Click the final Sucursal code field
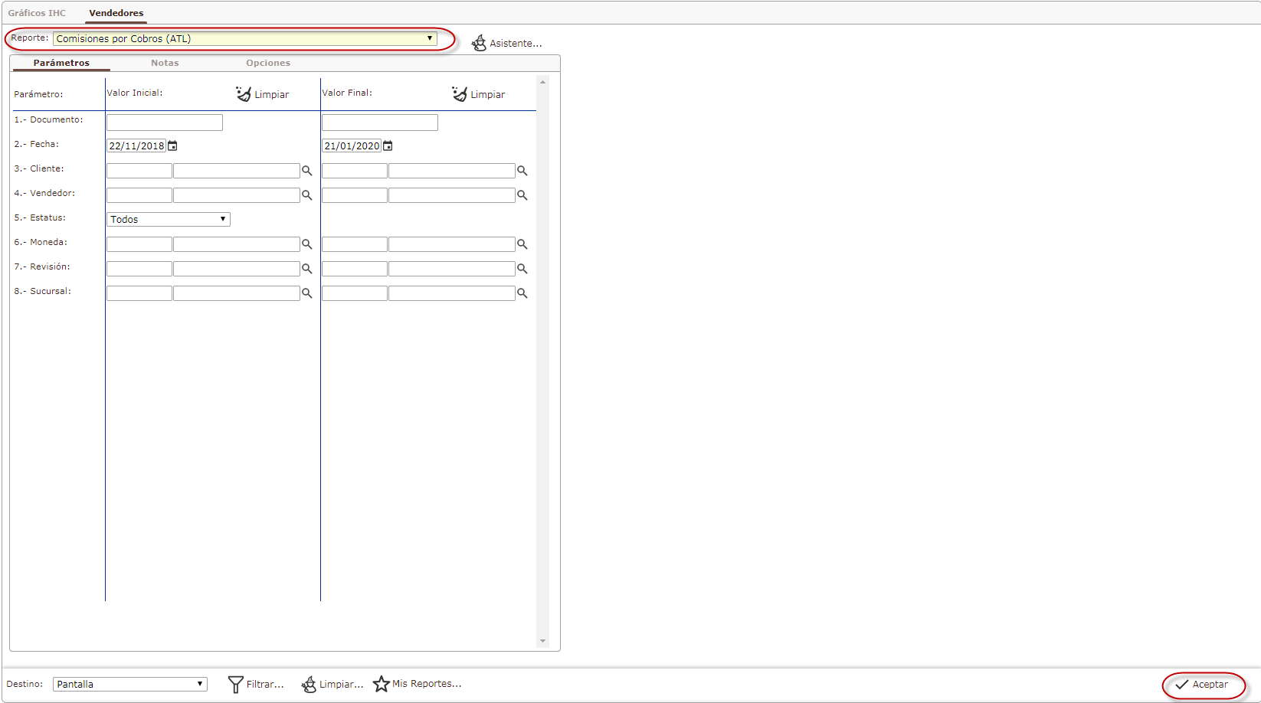The image size is (1261, 703). click(x=355, y=293)
